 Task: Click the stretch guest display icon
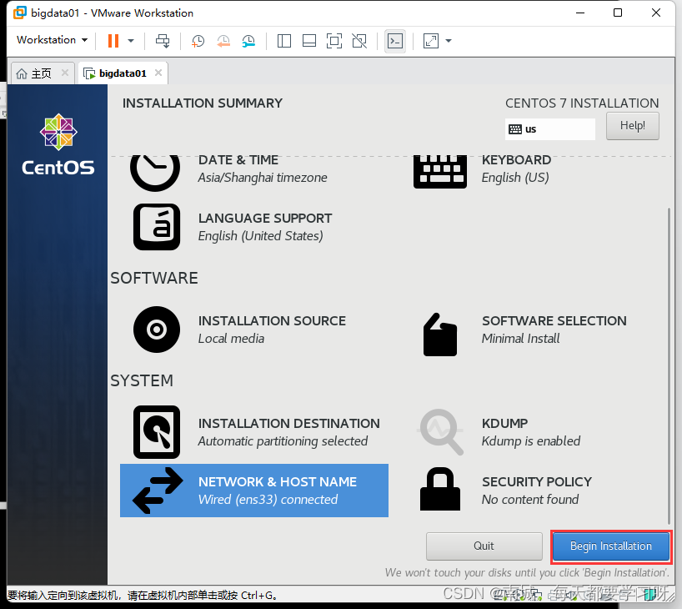pos(430,41)
